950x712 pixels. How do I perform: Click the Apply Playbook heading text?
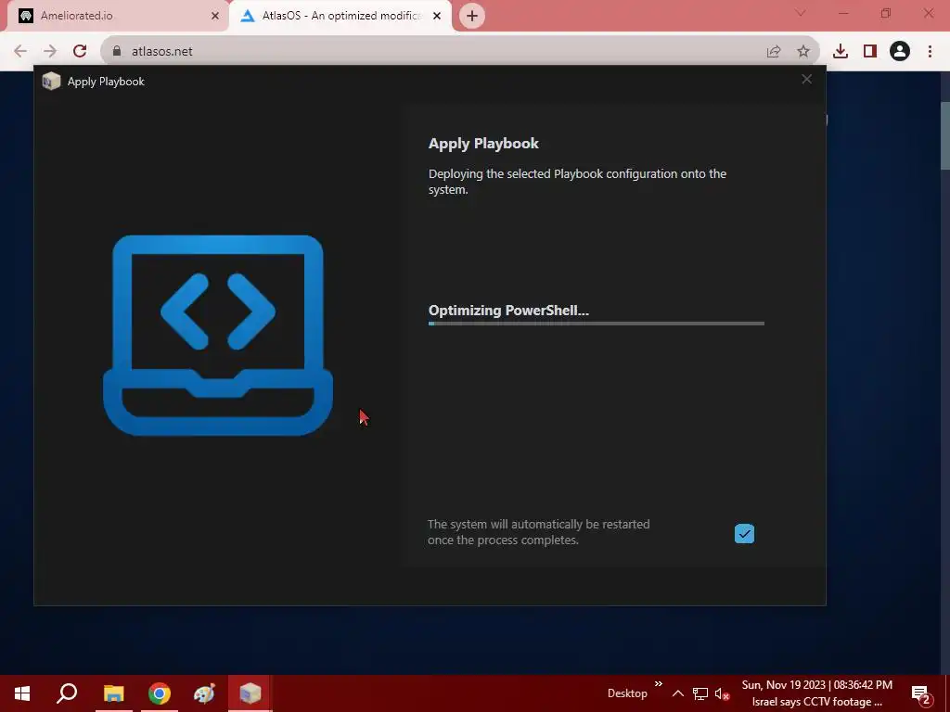[x=483, y=144]
